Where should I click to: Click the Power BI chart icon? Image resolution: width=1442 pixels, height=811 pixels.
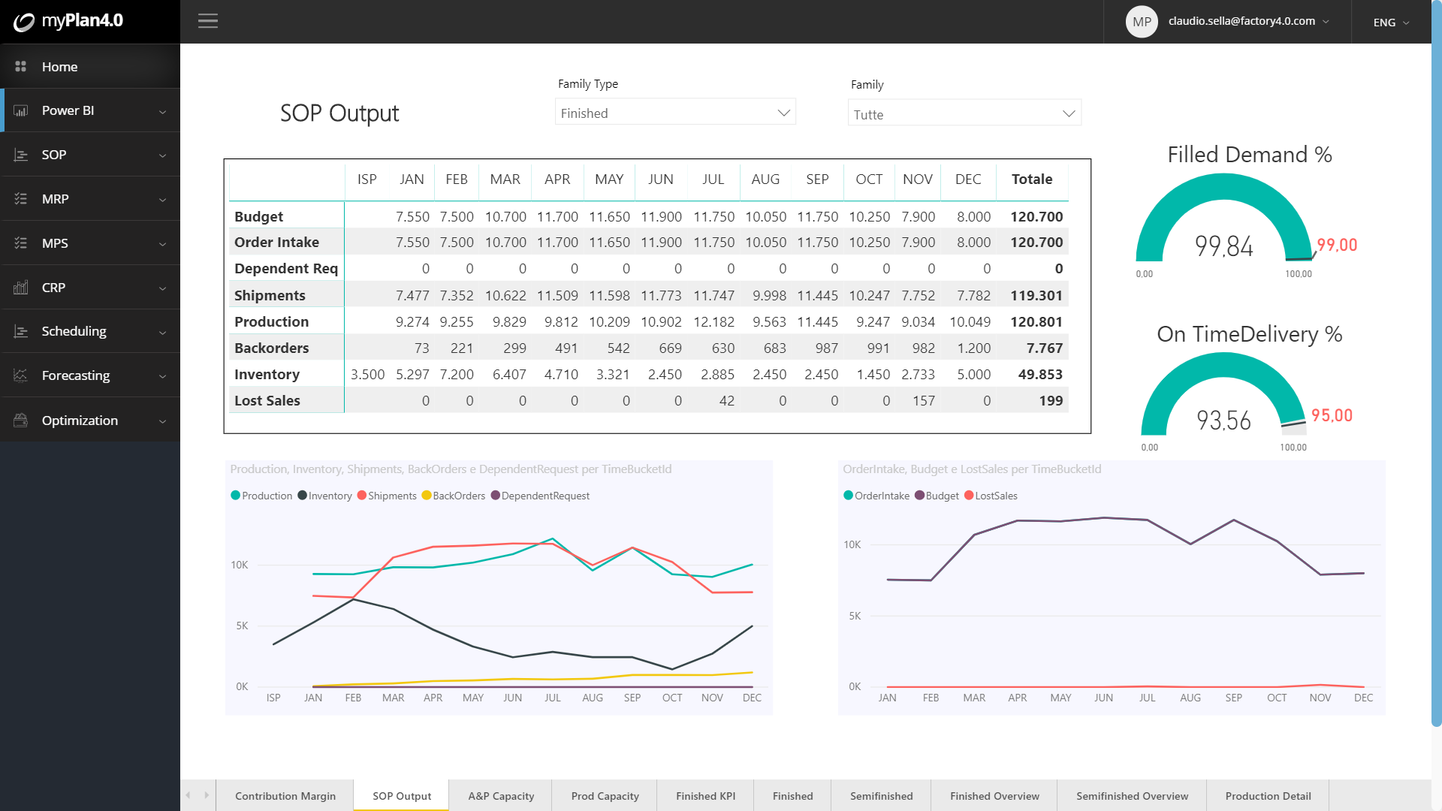click(21, 110)
